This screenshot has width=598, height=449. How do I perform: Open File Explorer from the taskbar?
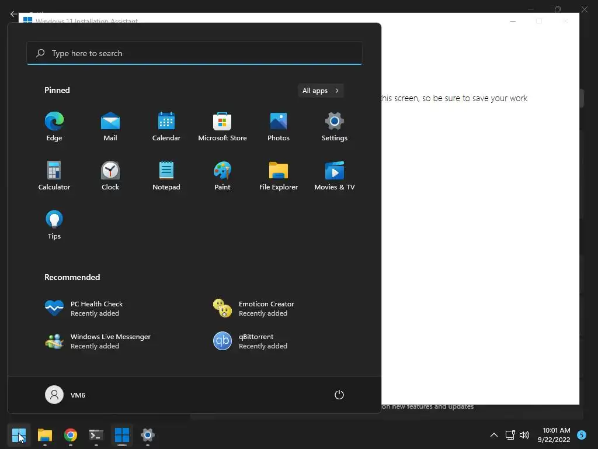44,435
